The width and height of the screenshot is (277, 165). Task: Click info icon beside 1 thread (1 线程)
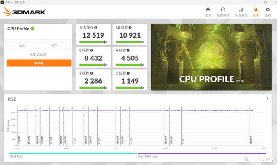tap(128, 73)
